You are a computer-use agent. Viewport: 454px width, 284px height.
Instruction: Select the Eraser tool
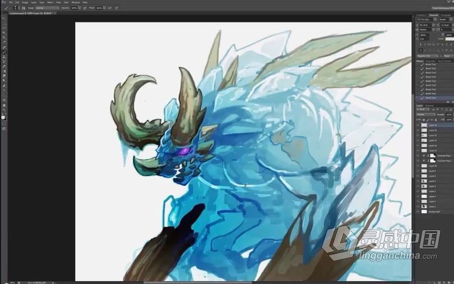[4, 66]
